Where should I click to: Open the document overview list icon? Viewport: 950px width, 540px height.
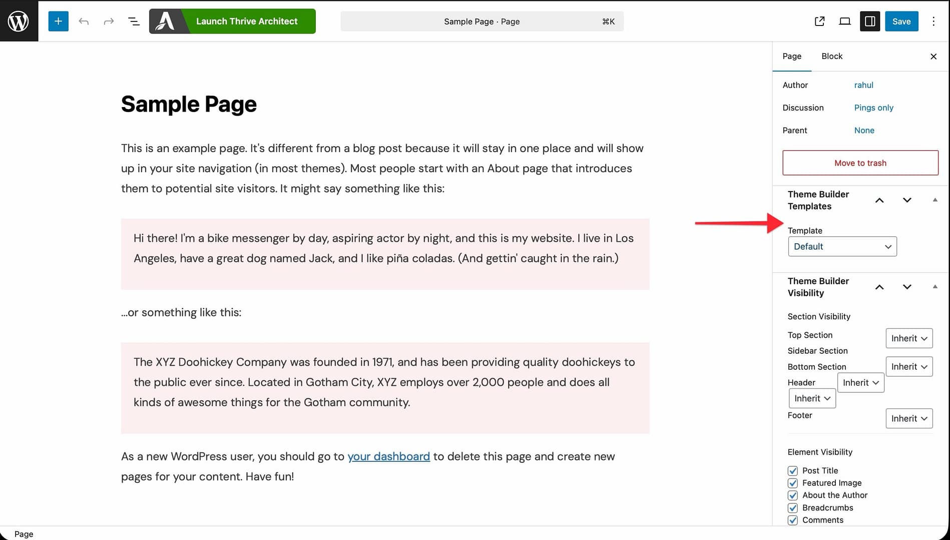[x=134, y=21]
